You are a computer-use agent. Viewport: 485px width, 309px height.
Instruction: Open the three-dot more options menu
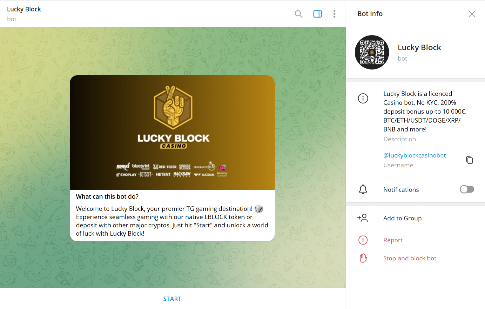click(334, 14)
